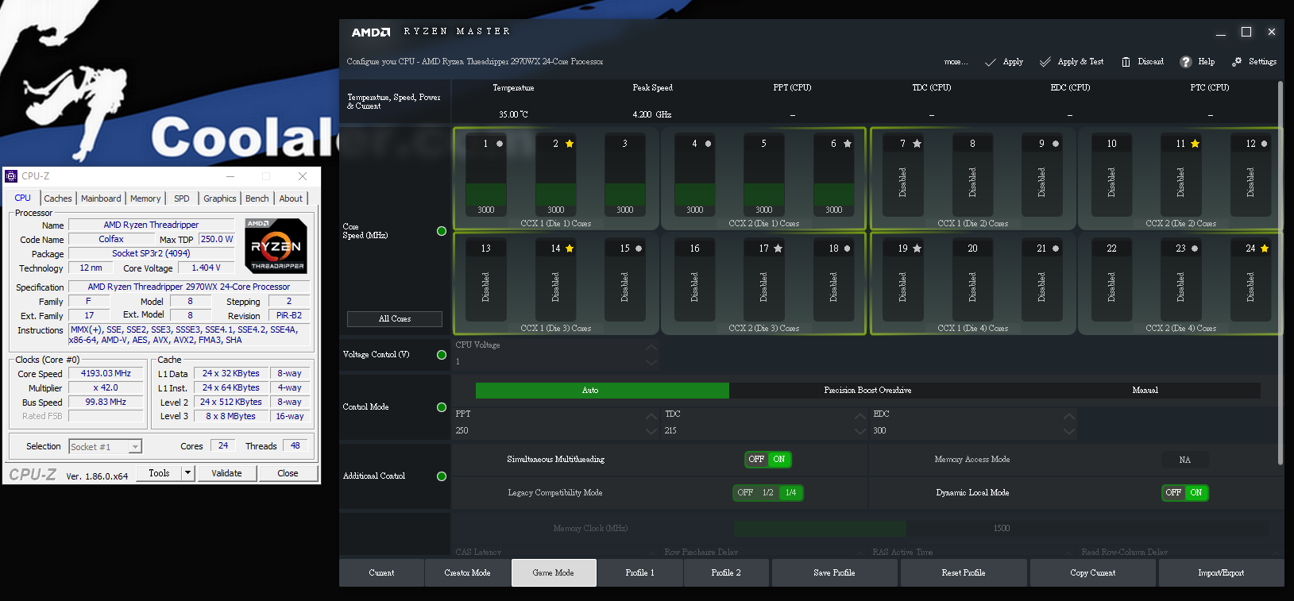Open the CPU-Z Tools dropdown arrow
Image resolution: width=1294 pixels, height=601 pixels.
point(188,473)
